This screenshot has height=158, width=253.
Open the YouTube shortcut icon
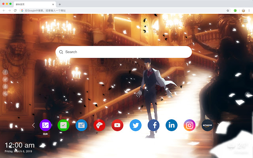click(117, 125)
